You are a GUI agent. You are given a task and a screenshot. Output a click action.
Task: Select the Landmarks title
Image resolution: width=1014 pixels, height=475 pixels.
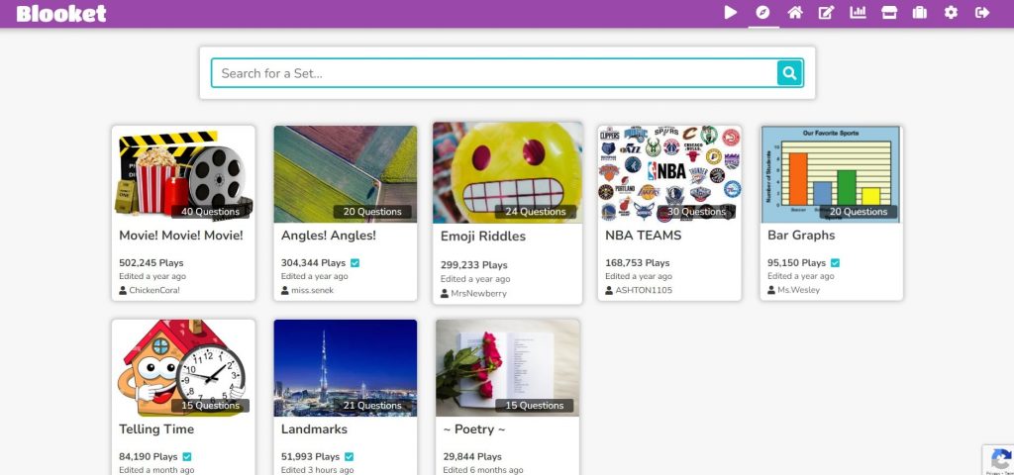[314, 429]
